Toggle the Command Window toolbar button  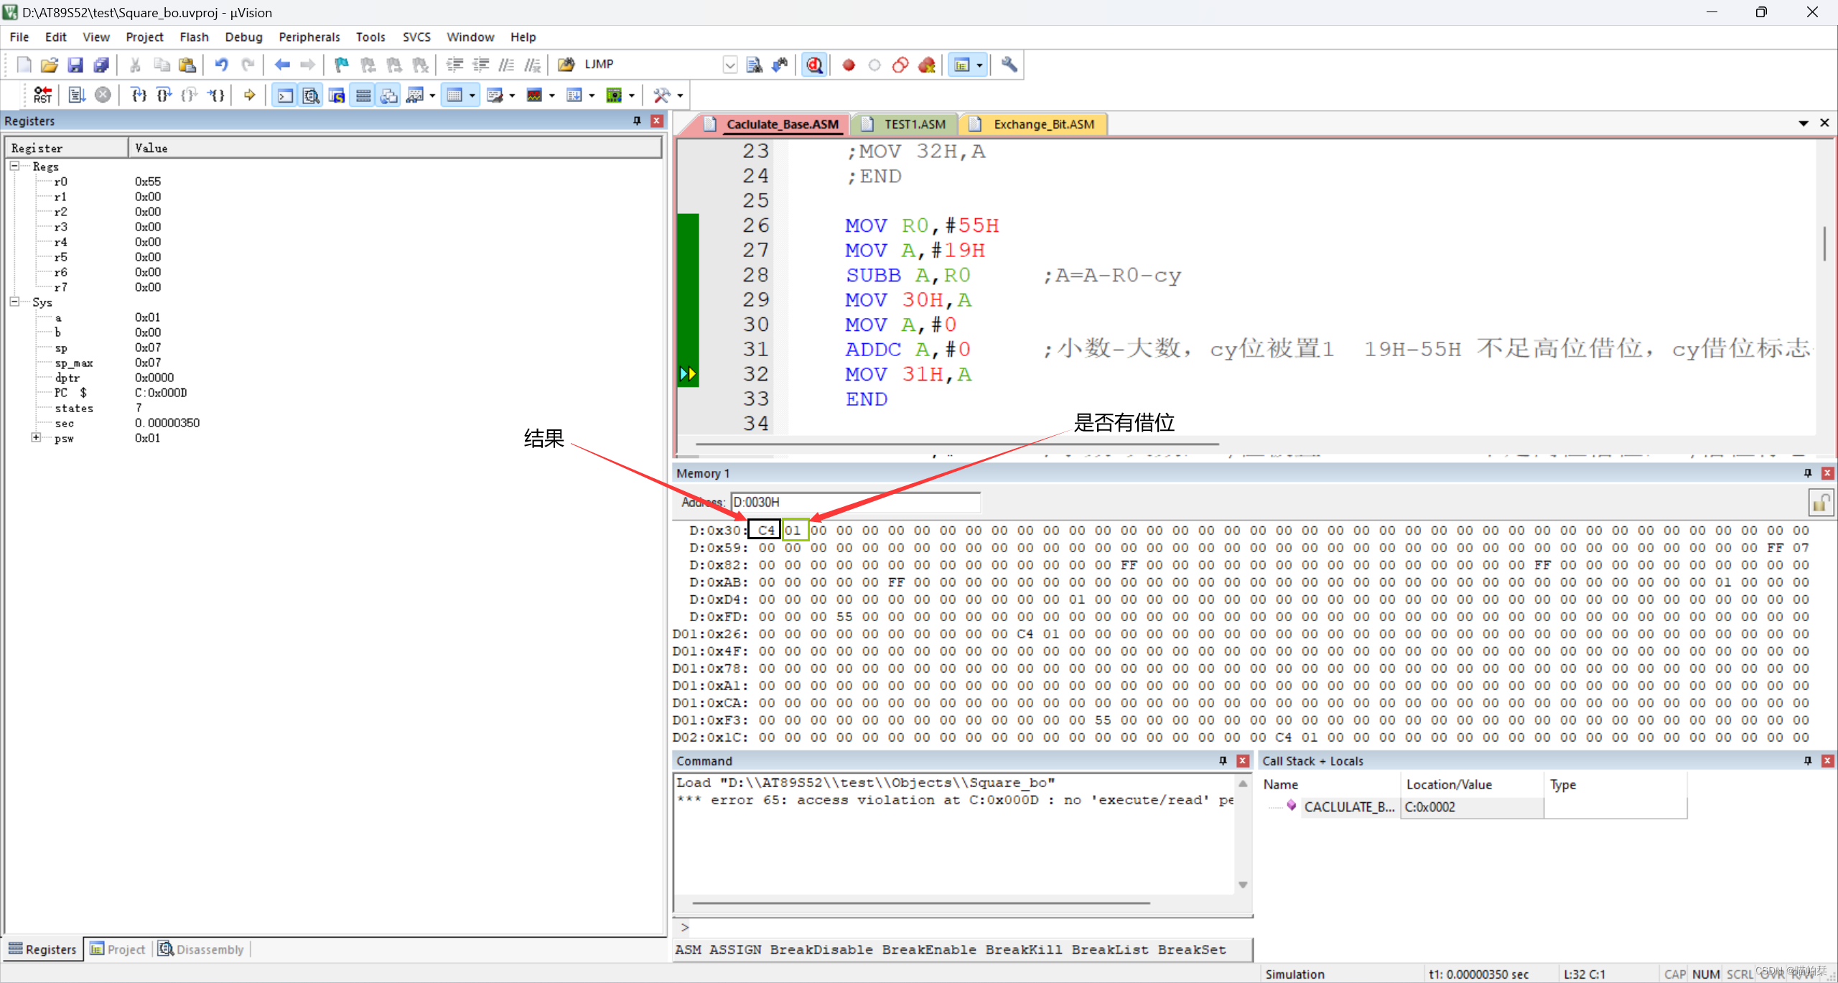[x=285, y=95]
